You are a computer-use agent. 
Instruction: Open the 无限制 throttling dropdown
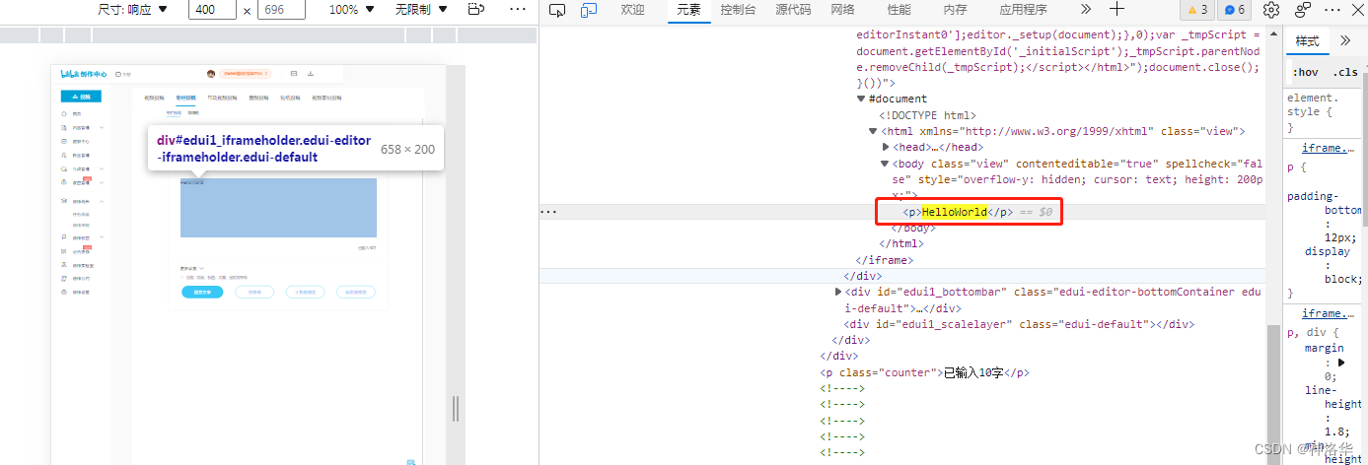[421, 9]
